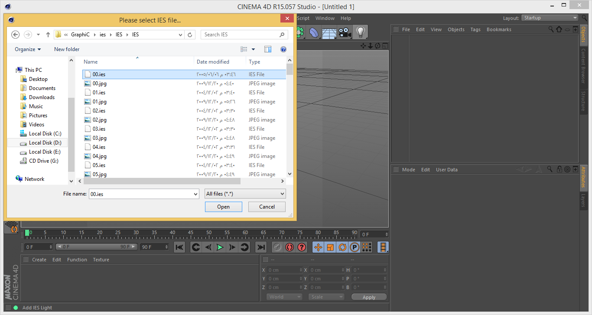Click the preview range slider bar
This screenshot has height=315, width=592.
(96, 247)
